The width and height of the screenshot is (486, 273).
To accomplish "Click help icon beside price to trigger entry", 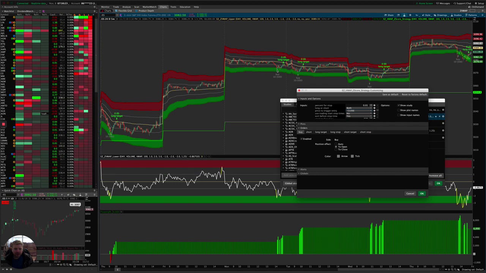I will 374,111.
